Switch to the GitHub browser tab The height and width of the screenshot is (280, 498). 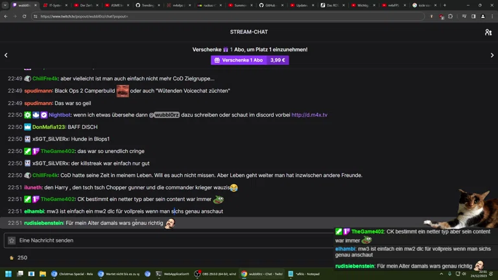click(271, 5)
